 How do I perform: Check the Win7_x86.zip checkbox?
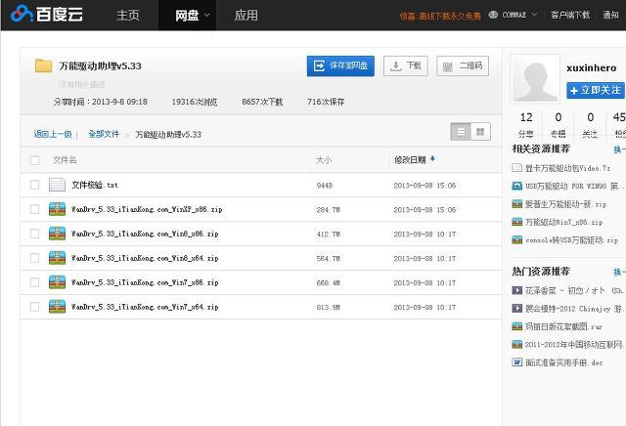(x=35, y=282)
